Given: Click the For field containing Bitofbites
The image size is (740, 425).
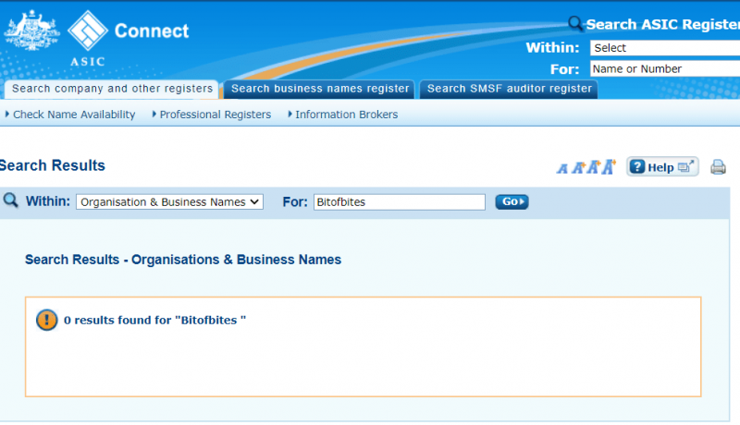Looking at the screenshot, I should (x=400, y=201).
